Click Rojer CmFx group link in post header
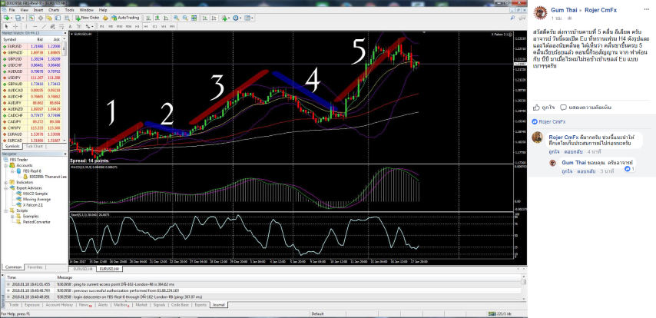Viewport: 656px width, 318px height. coord(601,10)
